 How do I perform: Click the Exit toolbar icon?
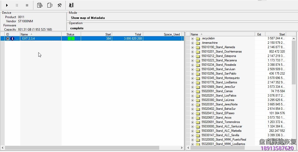[71, 5]
